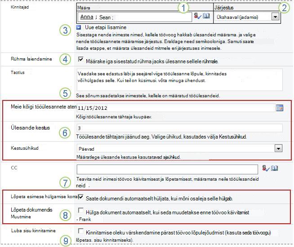The image size is (294, 247).
Task: Open the address book icon next to approvers field
Action: pos(206,16)
